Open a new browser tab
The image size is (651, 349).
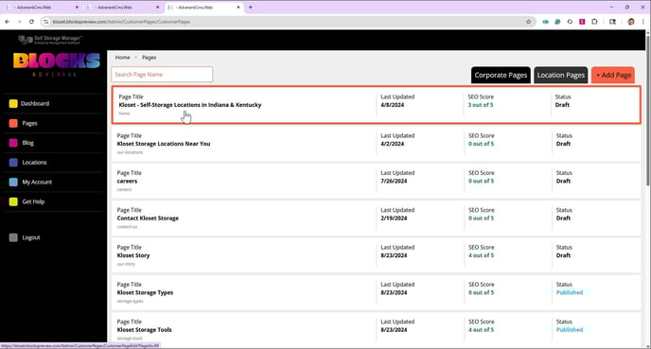(251, 7)
